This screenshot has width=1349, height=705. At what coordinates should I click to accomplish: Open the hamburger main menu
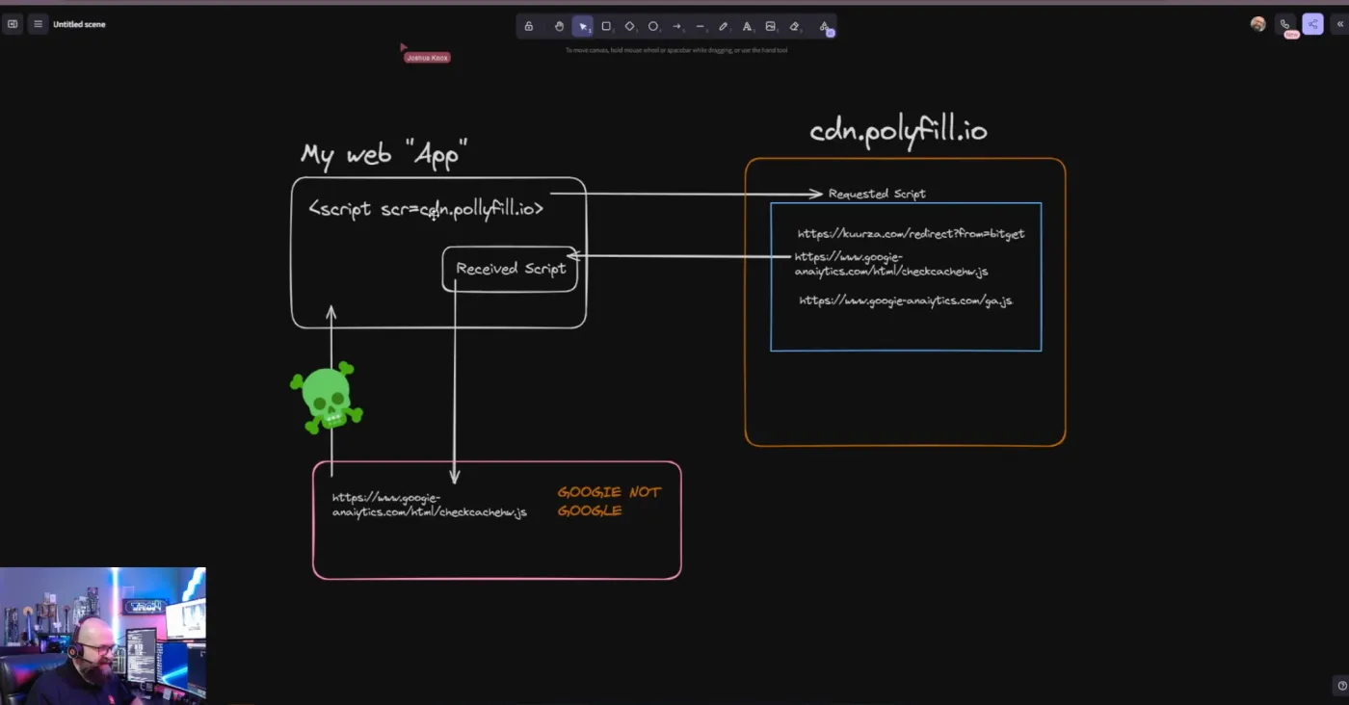38,24
